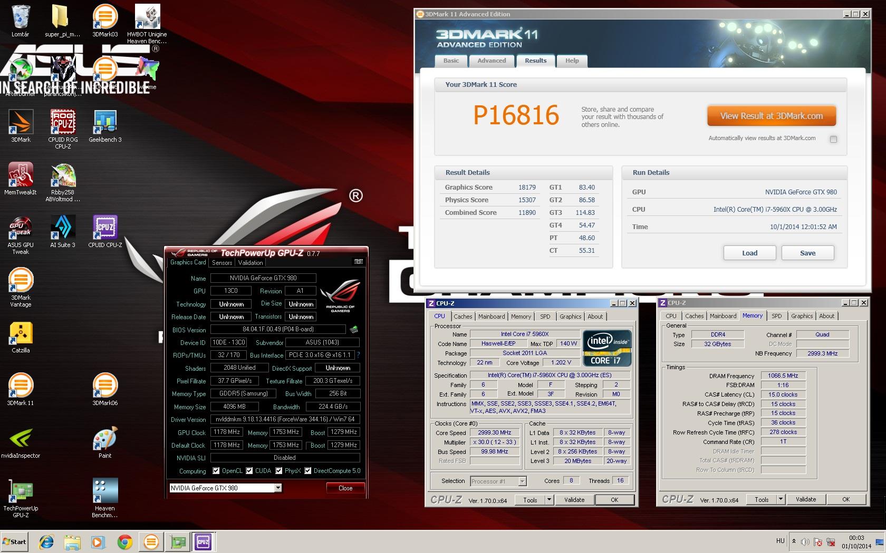
Task: Switch to Advanced tab in 3DMark 11
Action: pos(492,61)
